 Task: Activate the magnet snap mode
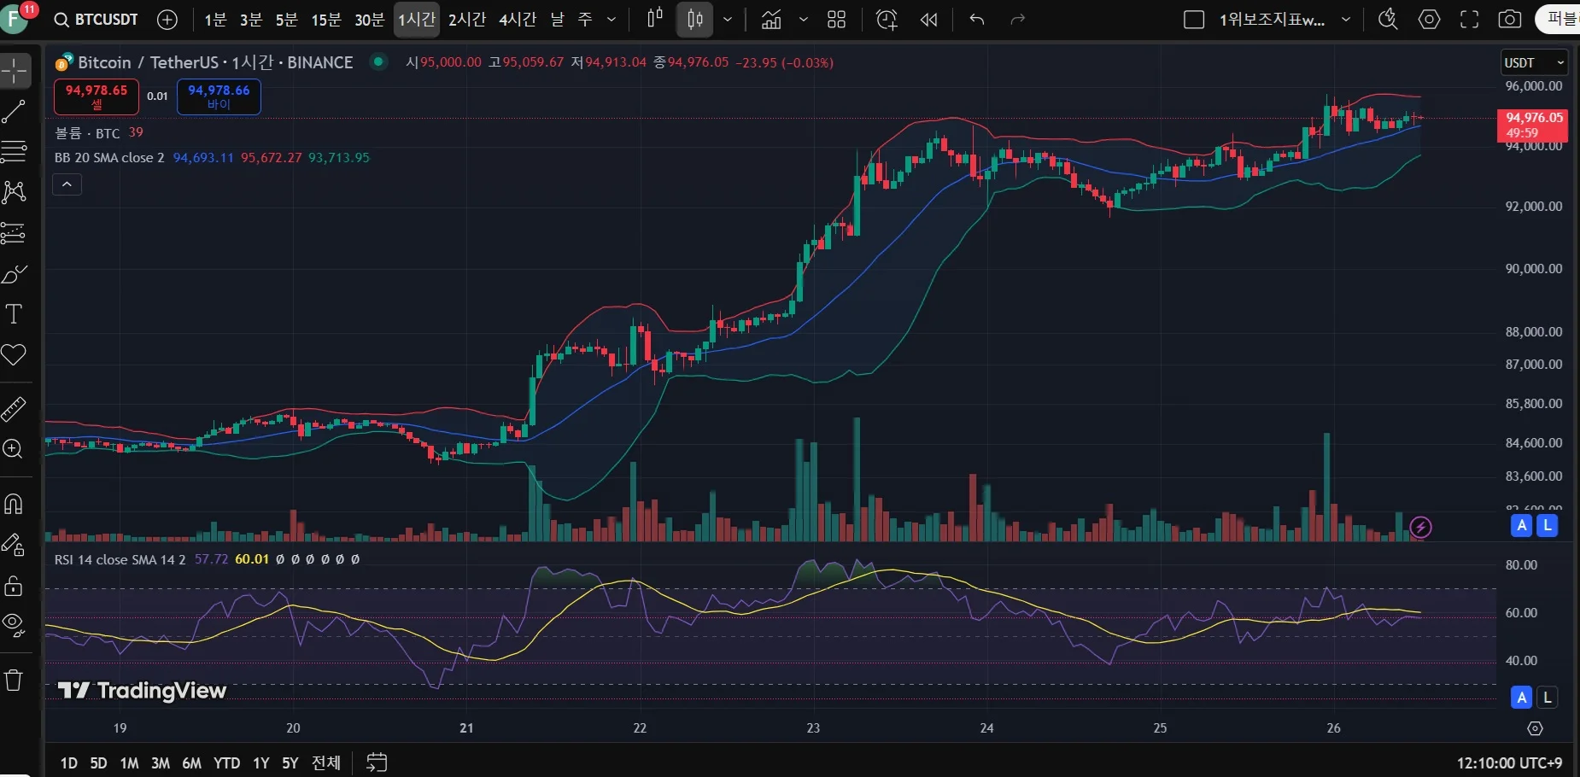click(15, 504)
